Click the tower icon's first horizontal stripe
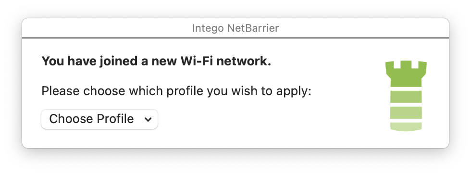 (x=406, y=97)
